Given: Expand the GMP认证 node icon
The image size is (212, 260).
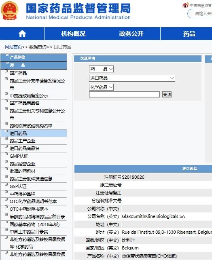Looking at the screenshot, I should (x=6, y=154).
